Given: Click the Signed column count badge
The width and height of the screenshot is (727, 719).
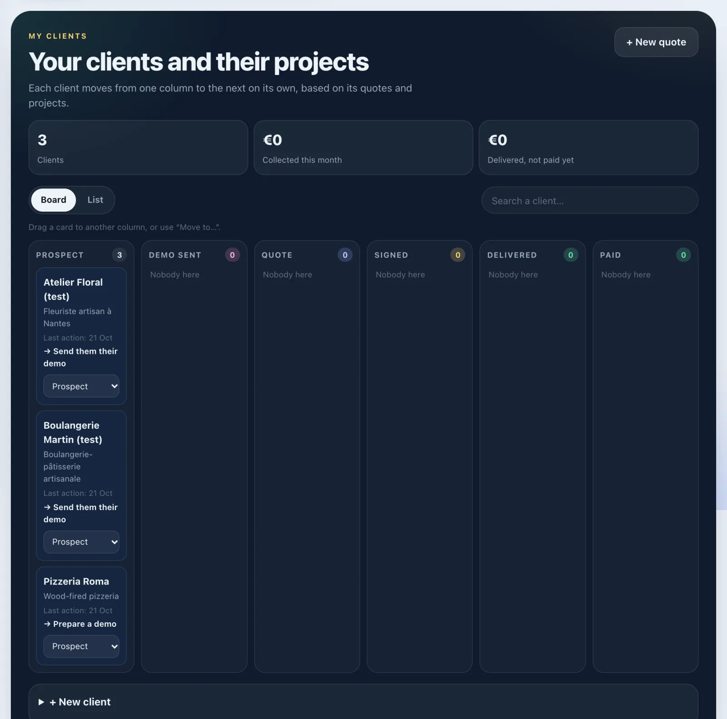Looking at the screenshot, I should pyautogui.click(x=458, y=255).
